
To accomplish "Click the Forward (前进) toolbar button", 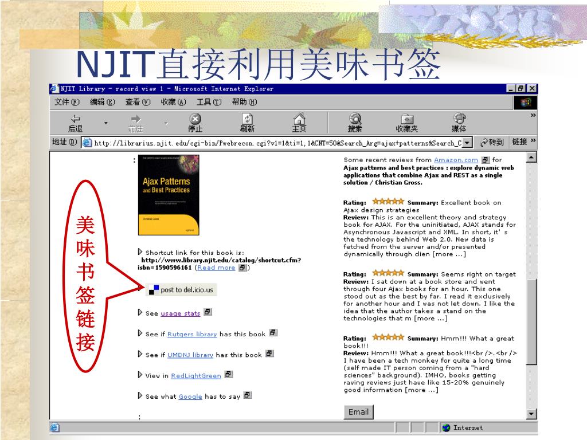I will coord(135,124).
